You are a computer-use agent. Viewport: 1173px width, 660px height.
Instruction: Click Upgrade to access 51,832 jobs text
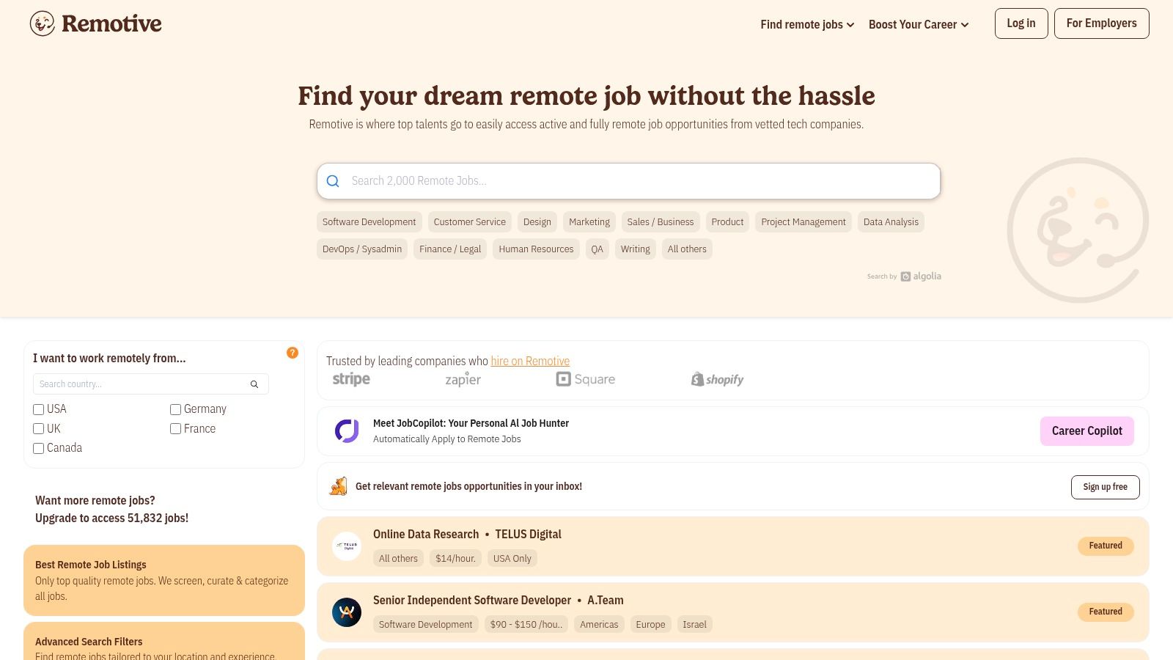111,518
